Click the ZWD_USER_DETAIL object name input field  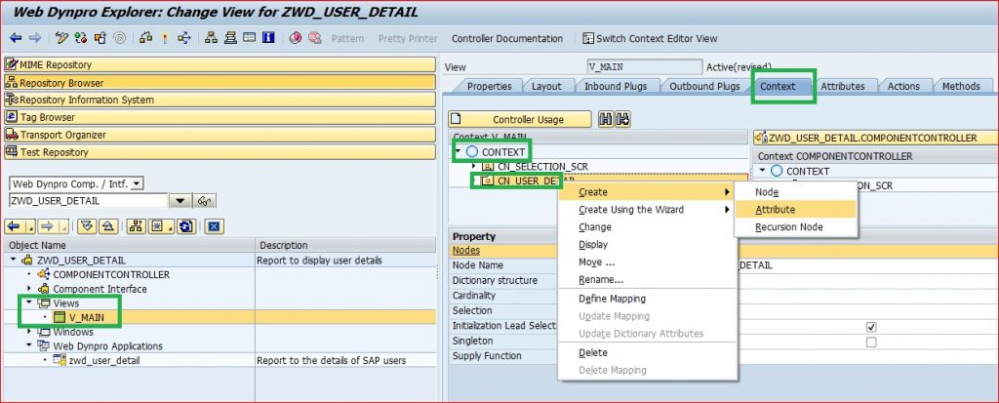[x=89, y=201]
